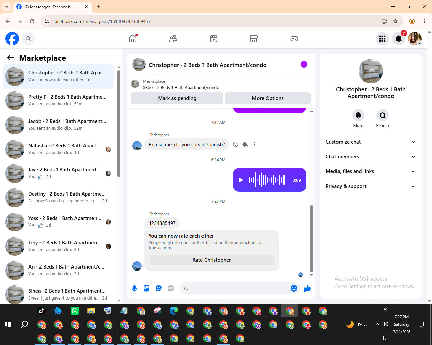Bookmark this page with the star
Viewport: 432px width, 345px height.
tap(395, 21)
